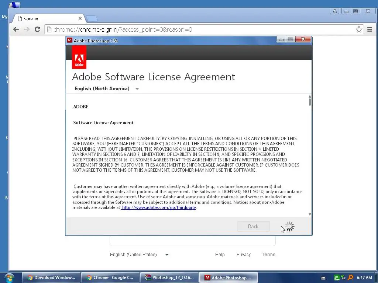This screenshot has height=283, width=378.
Task: Minimize the Chrome window
Action: click(x=346, y=11)
